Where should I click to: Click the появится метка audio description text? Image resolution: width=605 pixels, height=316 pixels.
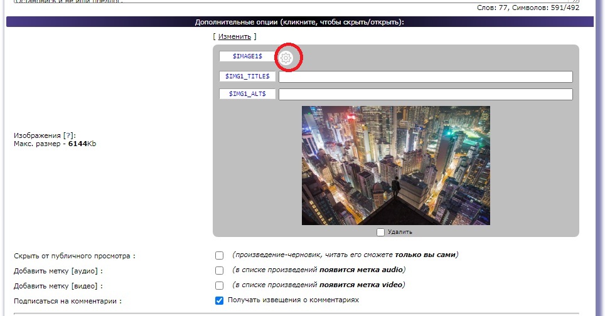point(319,270)
